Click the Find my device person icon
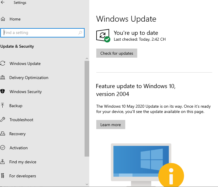The height and width of the screenshot is (187, 218). [x=3, y=162]
